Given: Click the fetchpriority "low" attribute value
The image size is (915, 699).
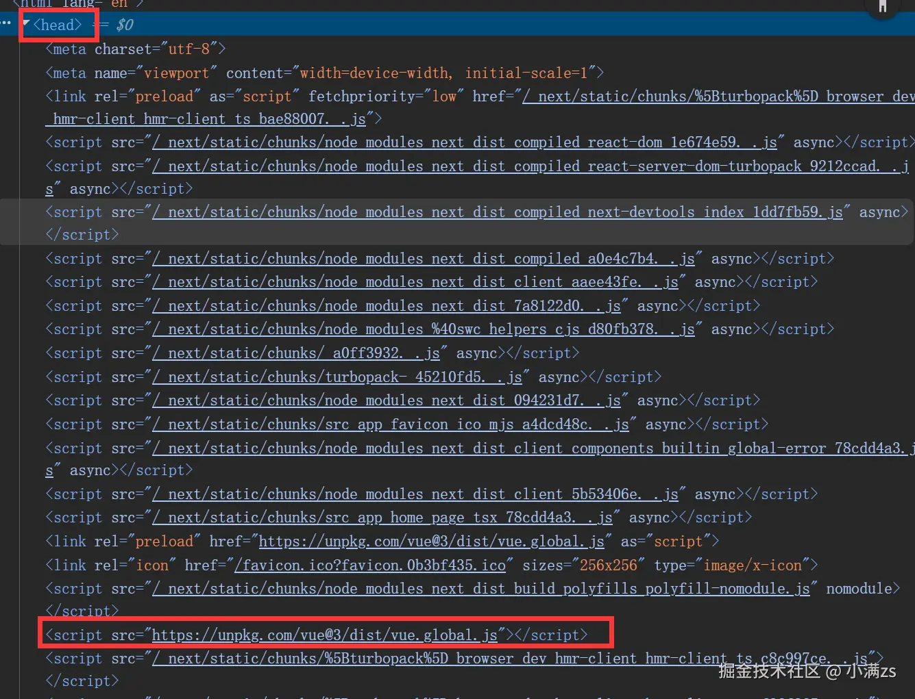Looking at the screenshot, I should pos(444,97).
